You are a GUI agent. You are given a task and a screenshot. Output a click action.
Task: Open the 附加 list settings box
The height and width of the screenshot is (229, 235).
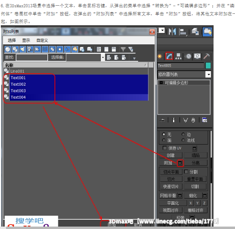click(x=180, y=163)
